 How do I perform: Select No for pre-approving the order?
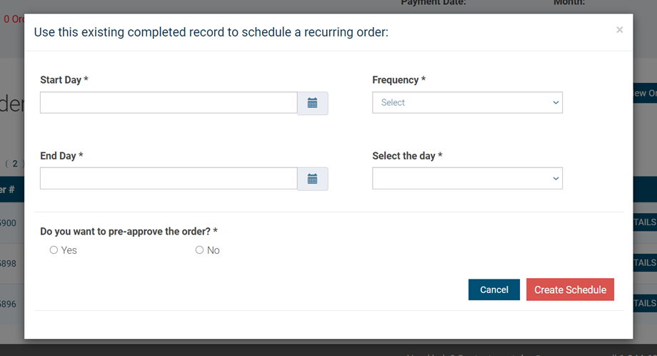coord(199,250)
